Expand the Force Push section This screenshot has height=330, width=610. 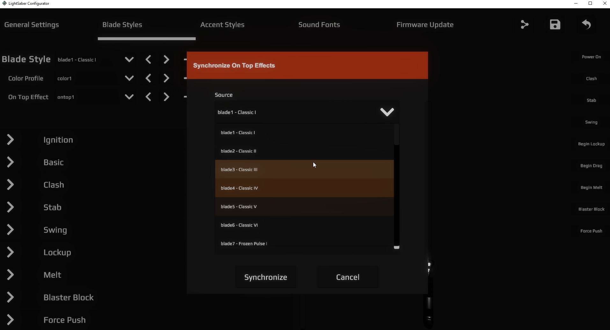tap(10, 320)
